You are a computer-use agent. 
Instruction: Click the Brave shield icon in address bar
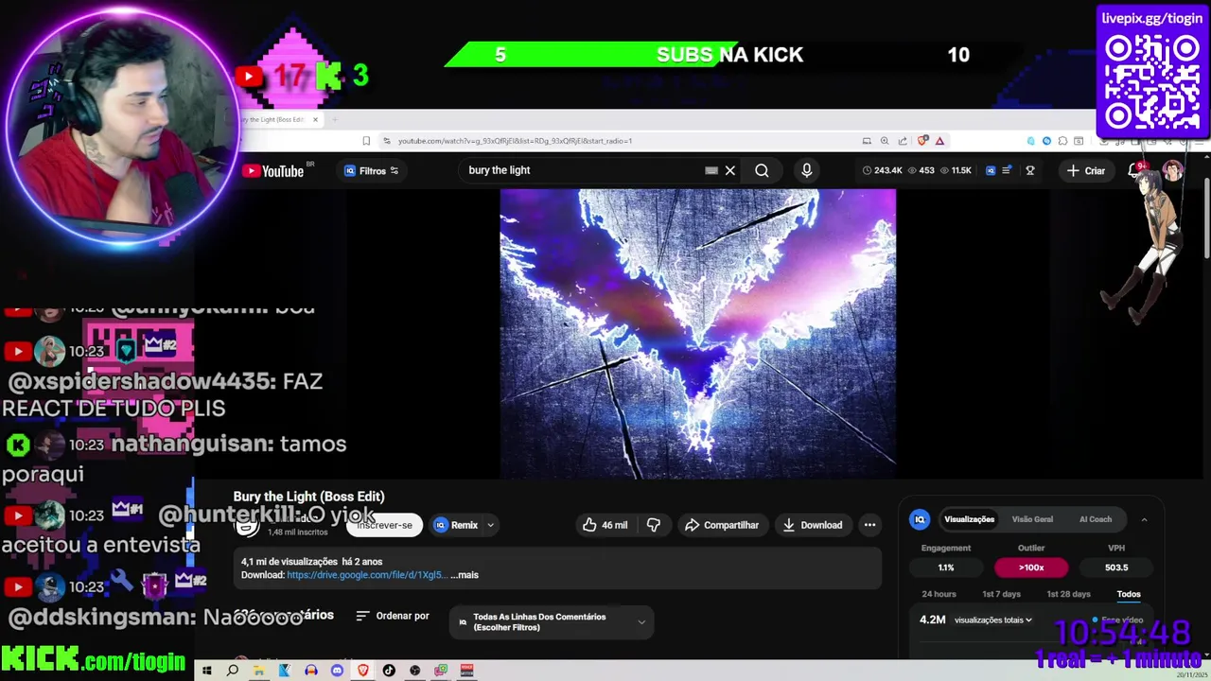pyautogui.click(x=922, y=141)
